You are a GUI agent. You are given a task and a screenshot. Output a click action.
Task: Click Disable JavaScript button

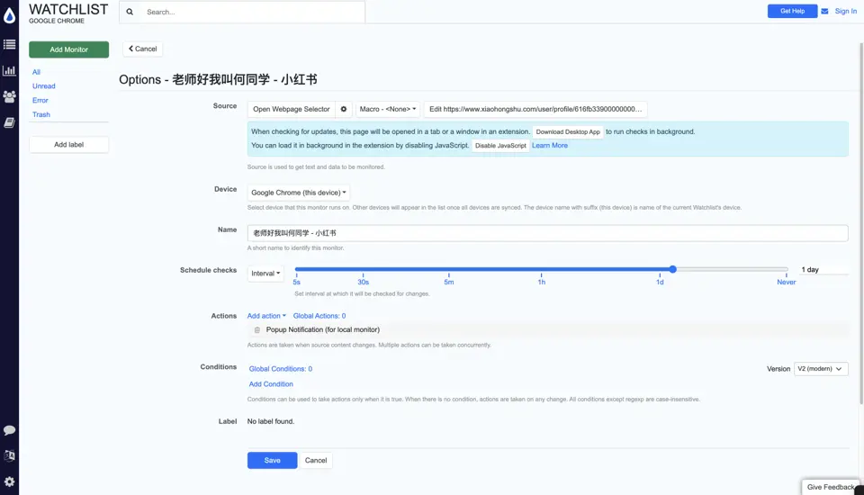(x=500, y=146)
